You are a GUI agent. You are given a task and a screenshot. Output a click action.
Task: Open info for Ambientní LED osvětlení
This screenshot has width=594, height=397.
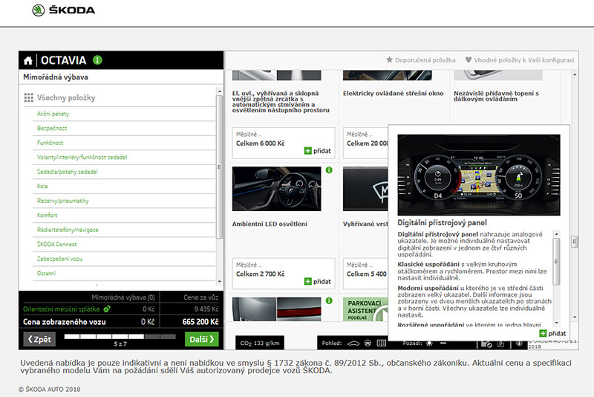[x=329, y=170]
